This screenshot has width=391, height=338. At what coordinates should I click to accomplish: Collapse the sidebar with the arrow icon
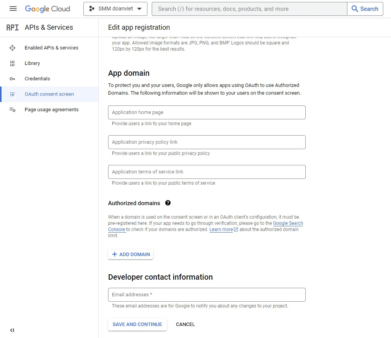coord(12,330)
